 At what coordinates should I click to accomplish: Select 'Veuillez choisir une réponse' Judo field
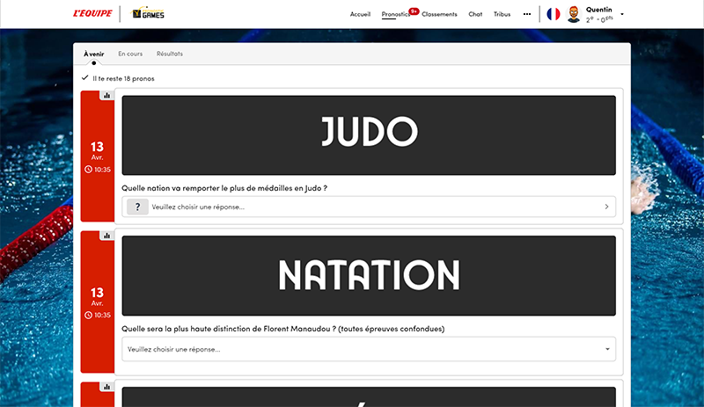coord(369,207)
